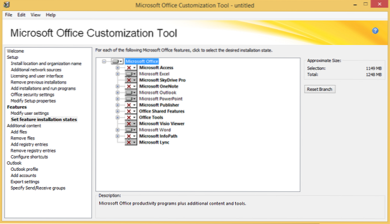The width and height of the screenshot is (390, 224).
Task: Expand the Microsoft Publisher tree node
Action: (x=118, y=105)
